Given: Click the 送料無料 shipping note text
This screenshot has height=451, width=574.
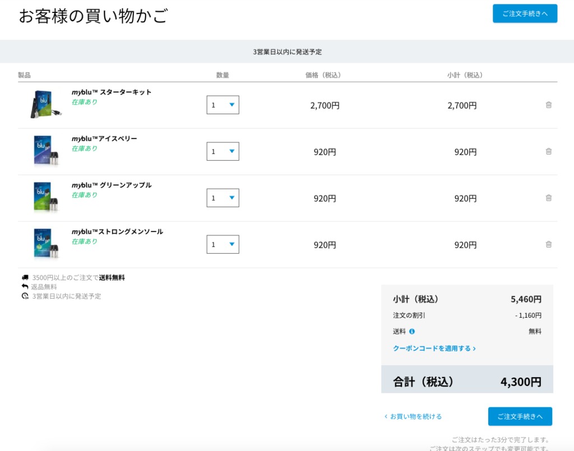Looking at the screenshot, I should pos(112,278).
